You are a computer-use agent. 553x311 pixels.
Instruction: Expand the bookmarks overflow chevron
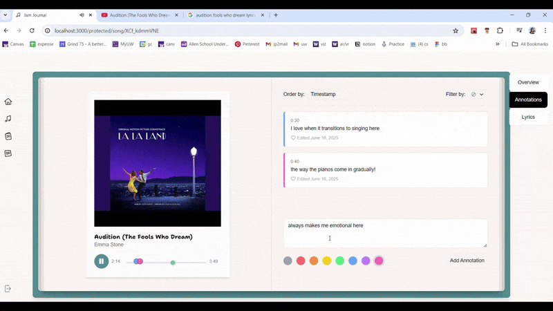pyautogui.click(x=497, y=44)
